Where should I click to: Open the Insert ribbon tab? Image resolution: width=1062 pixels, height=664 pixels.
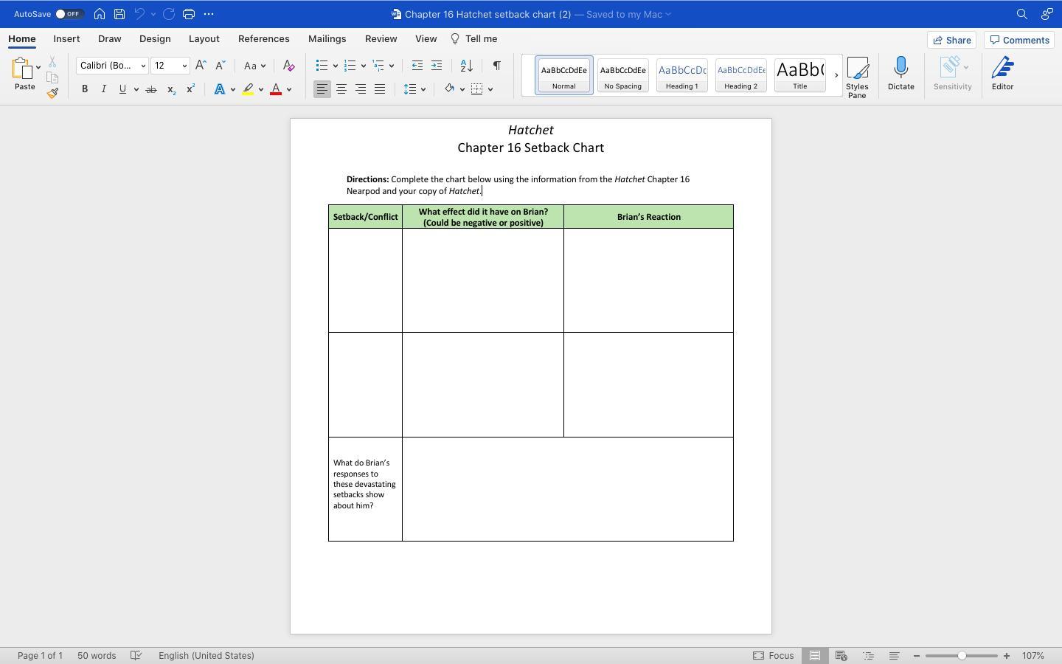click(66, 38)
